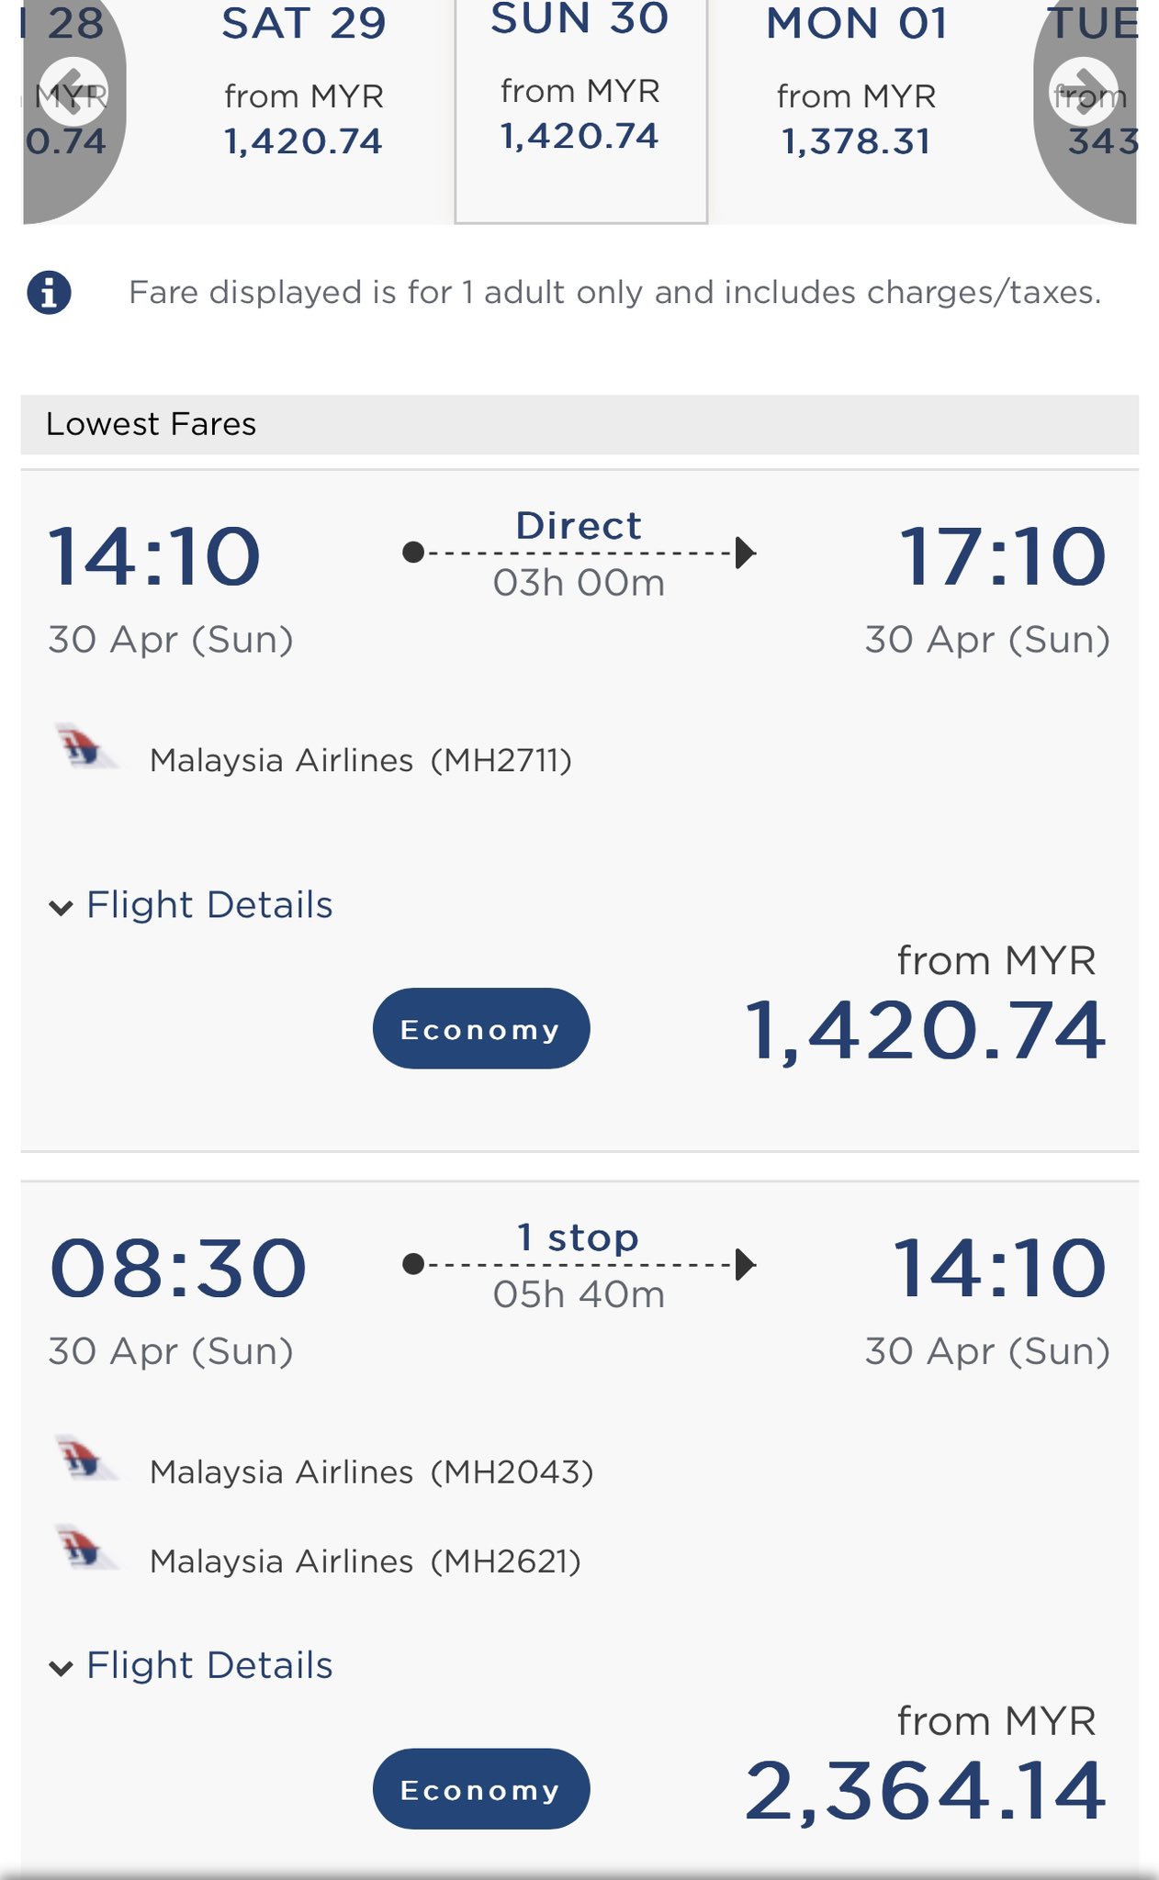Click the next dates right arrow
Screen dimensions: 1159x1880
(1084, 93)
